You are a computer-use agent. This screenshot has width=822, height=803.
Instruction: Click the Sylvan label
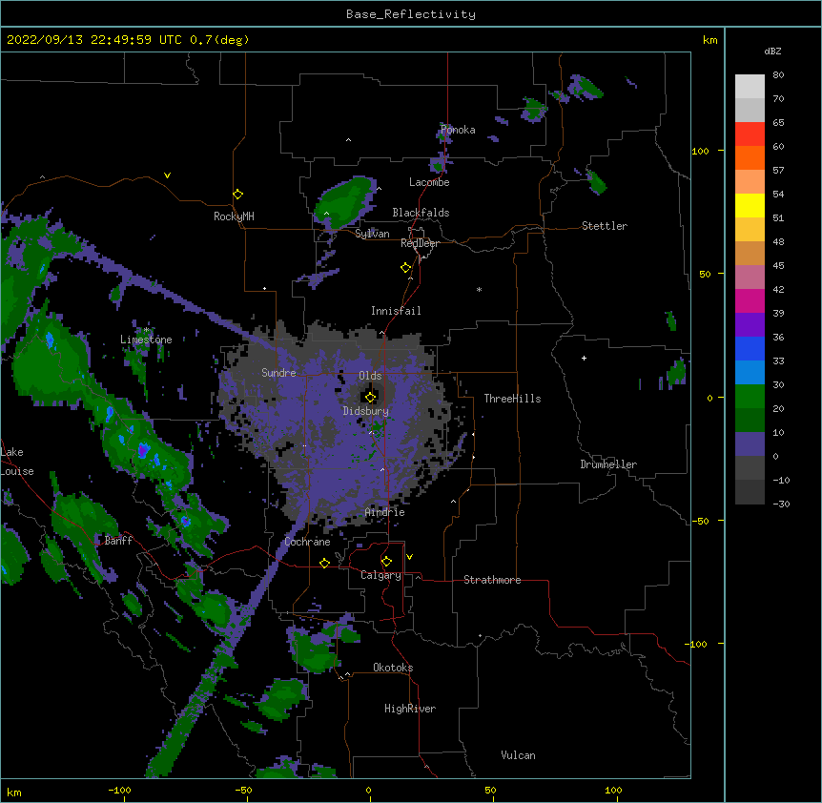[x=372, y=234]
